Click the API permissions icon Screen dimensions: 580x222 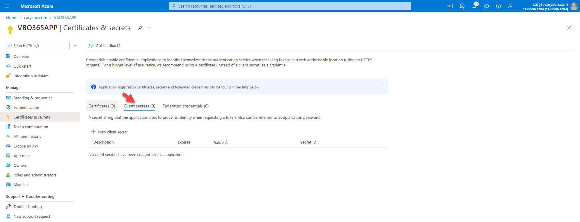tap(8, 137)
